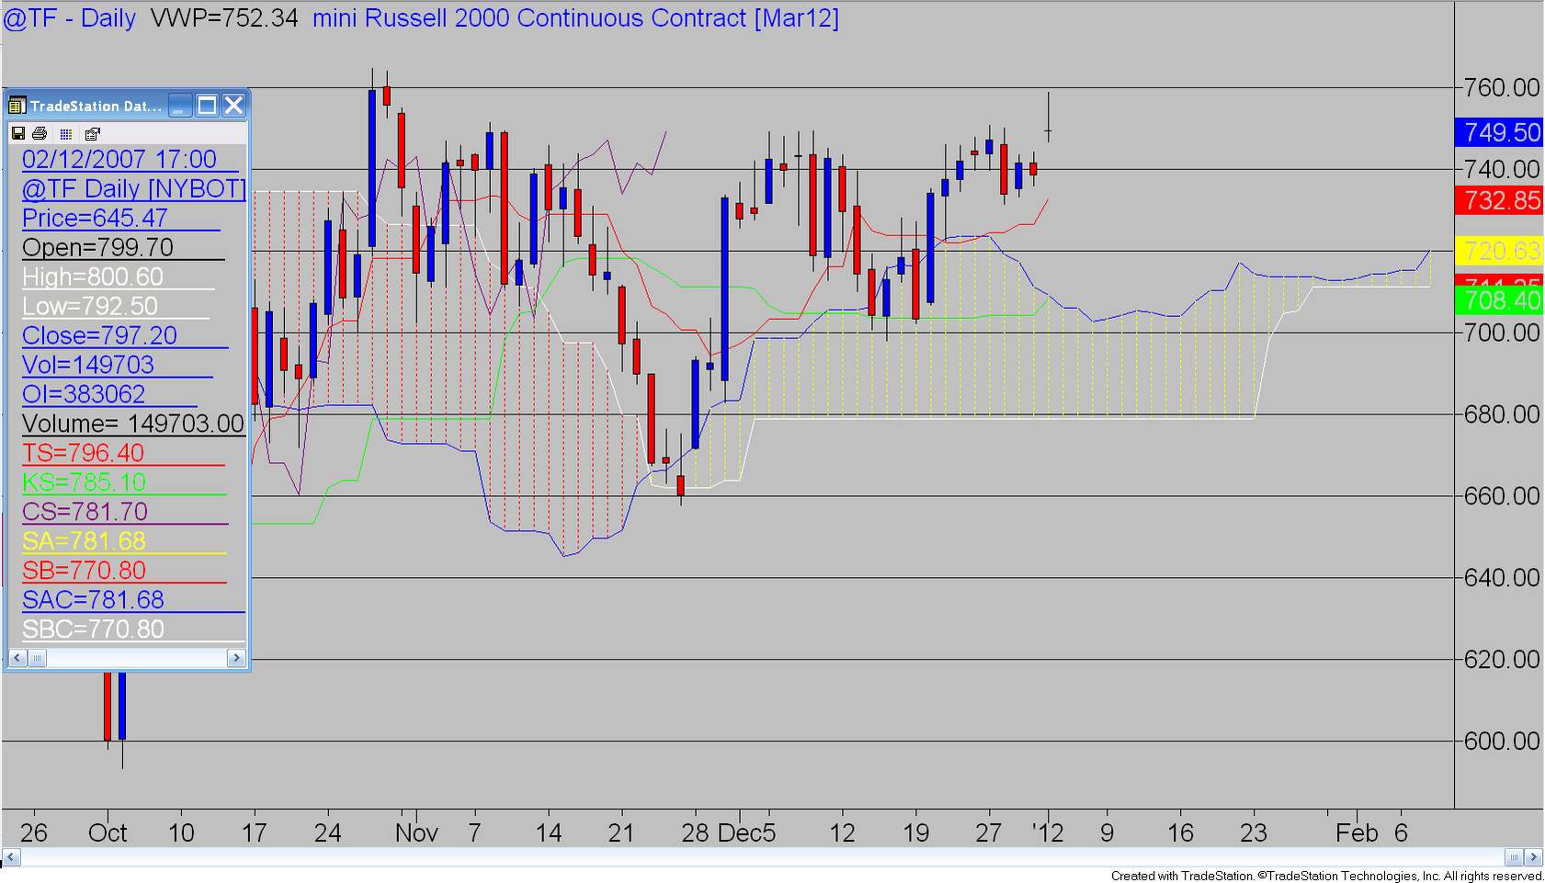Click the chart's bottom scrollbar left arrow

pyautogui.click(x=11, y=858)
